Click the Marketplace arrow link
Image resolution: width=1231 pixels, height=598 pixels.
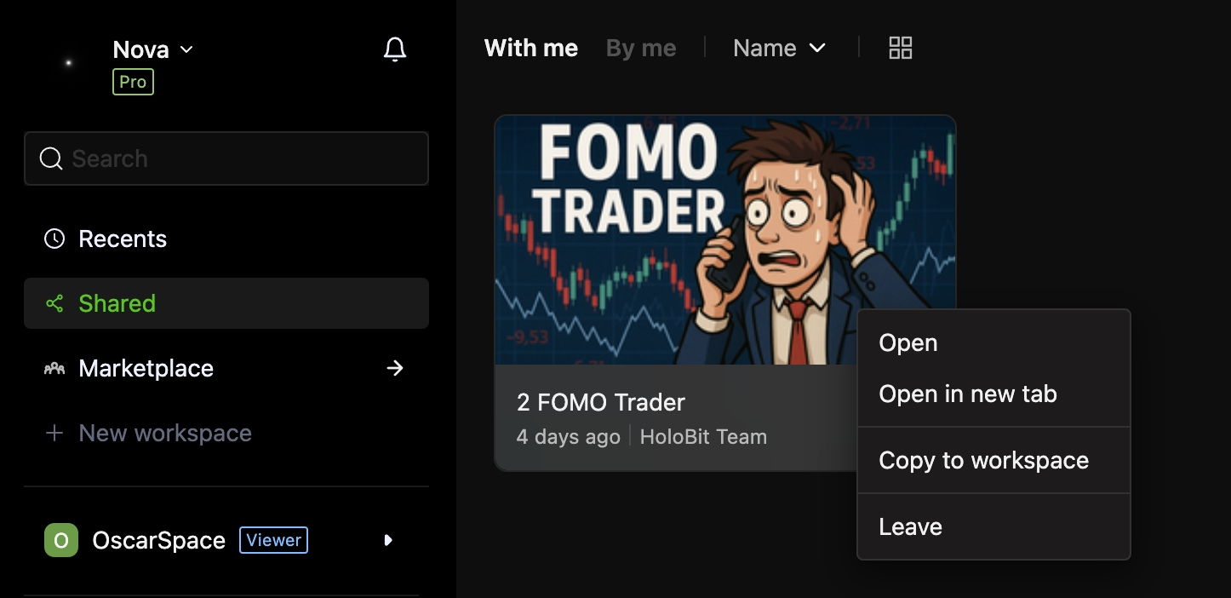[395, 368]
